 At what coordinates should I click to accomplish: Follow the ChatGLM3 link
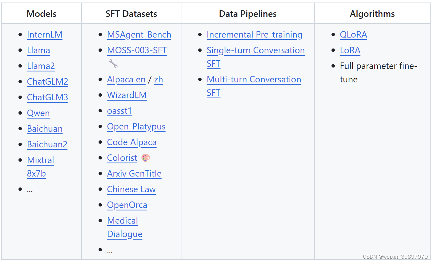[x=47, y=98]
